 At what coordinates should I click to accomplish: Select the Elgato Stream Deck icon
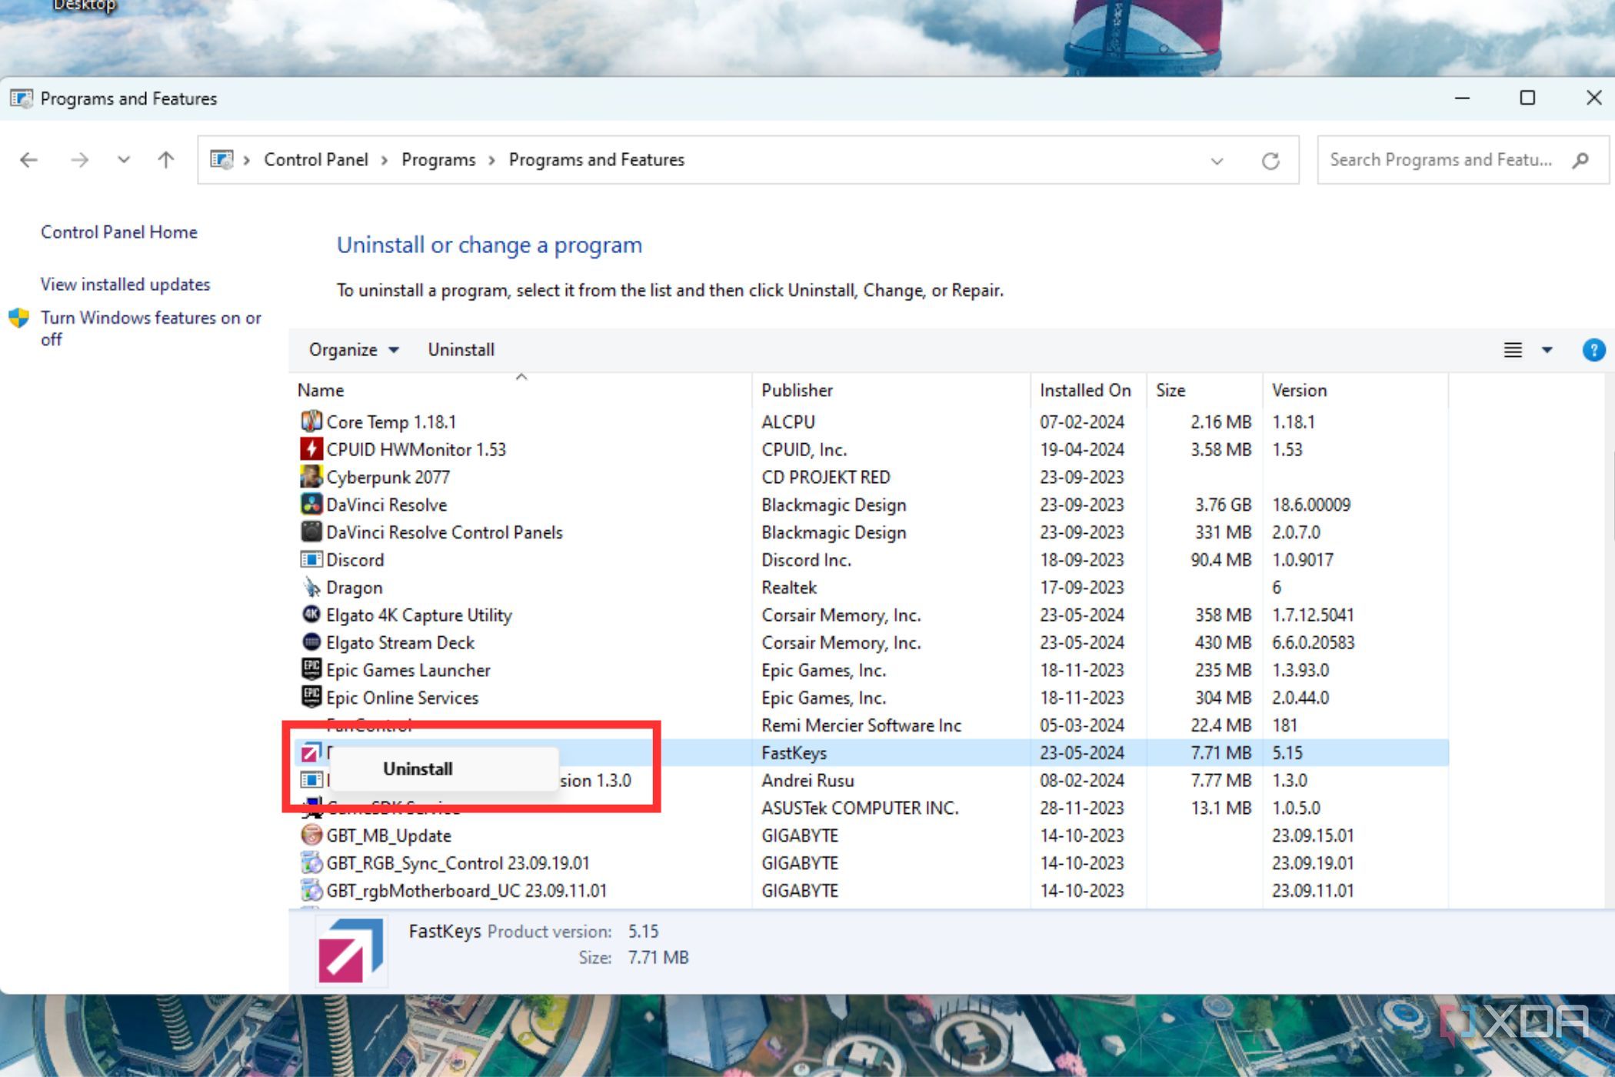pyautogui.click(x=311, y=642)
